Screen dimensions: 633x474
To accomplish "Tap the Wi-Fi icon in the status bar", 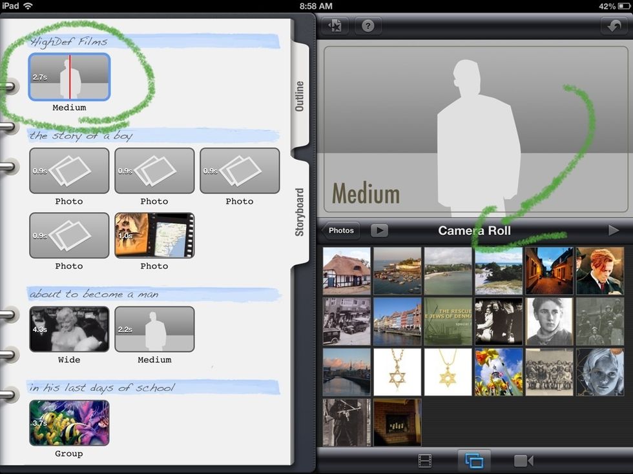I will click(x=26, y=6).
